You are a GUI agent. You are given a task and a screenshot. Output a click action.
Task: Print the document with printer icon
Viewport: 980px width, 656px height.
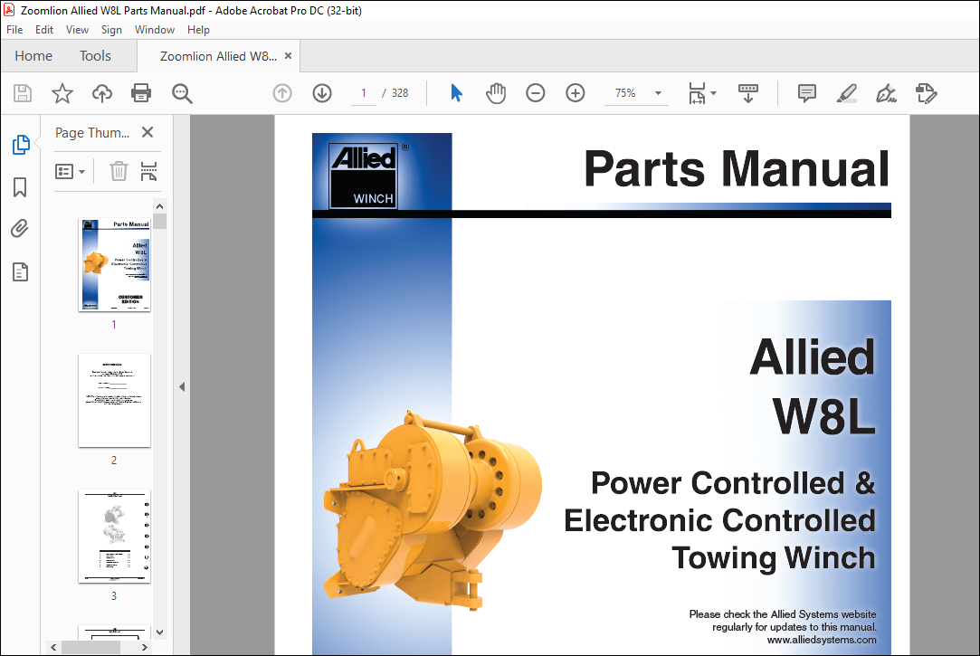(x=141, y=94)
